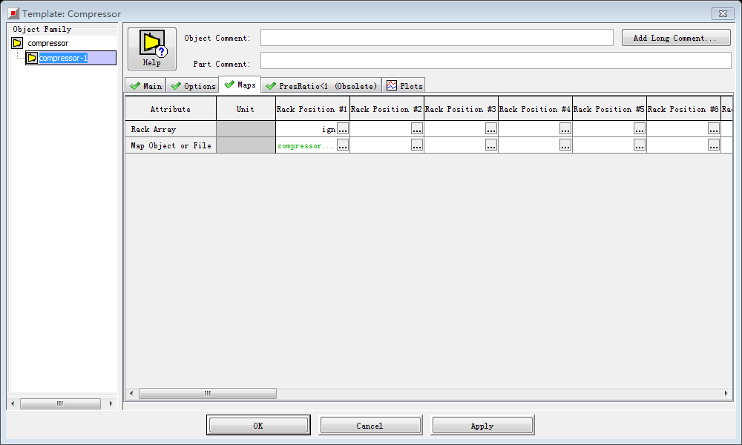Screen dimensions: 742x445
Task: Switch to the Options tab
Action: tap(193, 86)
